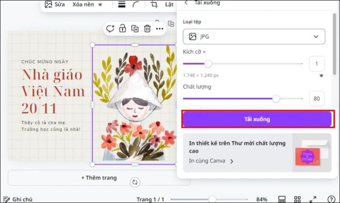Image resolution: width=340 pixels, height=203 pixels.
Task: Click the Kích cỡ size slider handle
Action: pos(208,64)
